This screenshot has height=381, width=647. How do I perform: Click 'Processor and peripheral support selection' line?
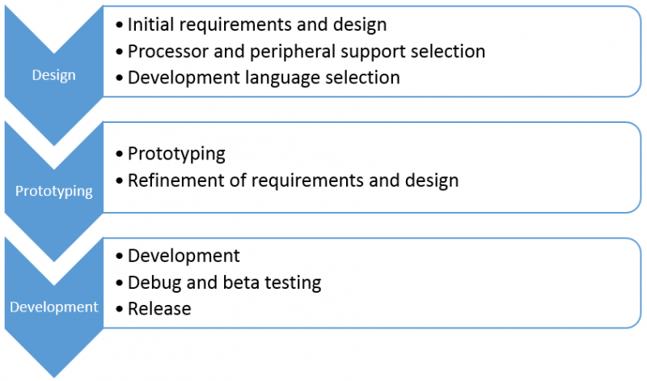tap(306, 52)
